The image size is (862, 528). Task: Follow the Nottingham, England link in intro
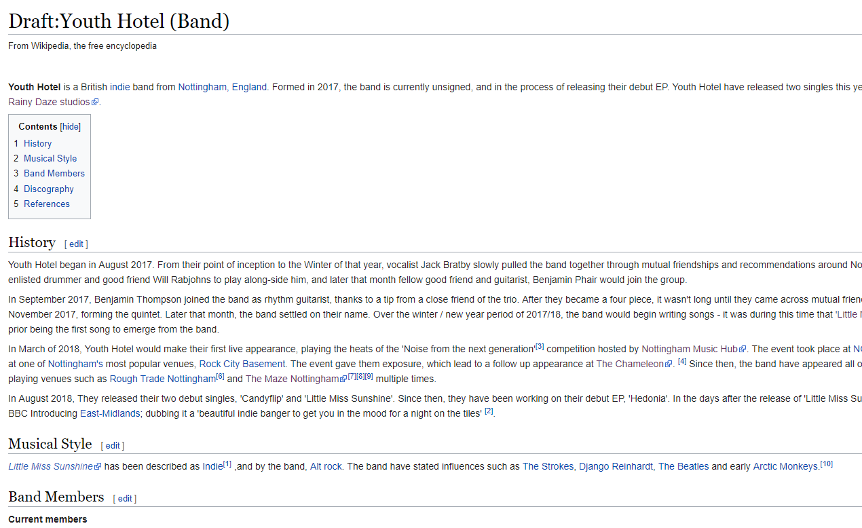222,87
